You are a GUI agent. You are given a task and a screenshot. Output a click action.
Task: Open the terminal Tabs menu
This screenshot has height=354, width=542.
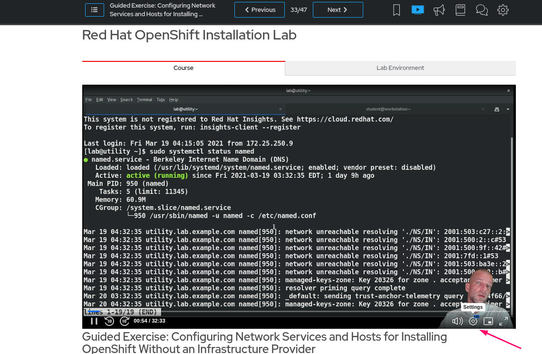tap(161, 99)
